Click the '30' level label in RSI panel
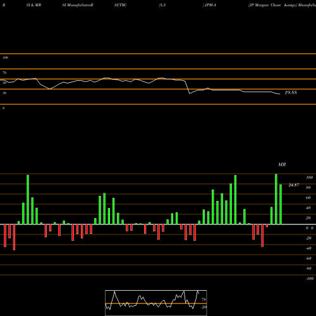 (4, 93)
